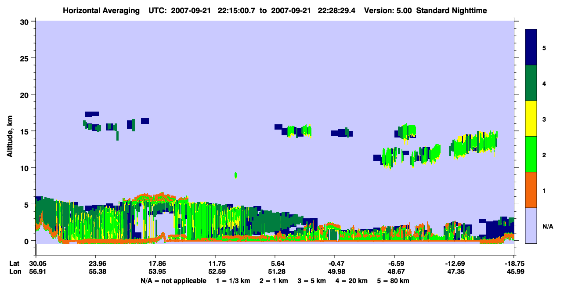Click the y-axis tick label 20
This screenshot has width=571, height=293.
(x=25, y=95)
